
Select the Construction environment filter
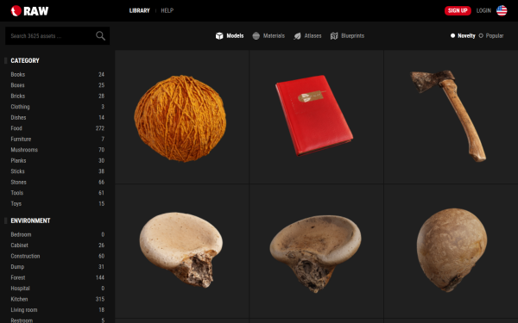click(58, 256)
